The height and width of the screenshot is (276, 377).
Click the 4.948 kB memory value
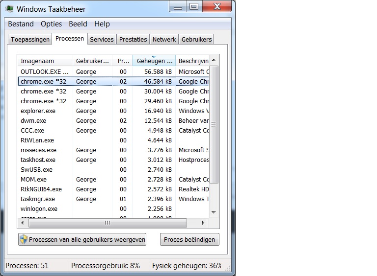pos(160,131)
